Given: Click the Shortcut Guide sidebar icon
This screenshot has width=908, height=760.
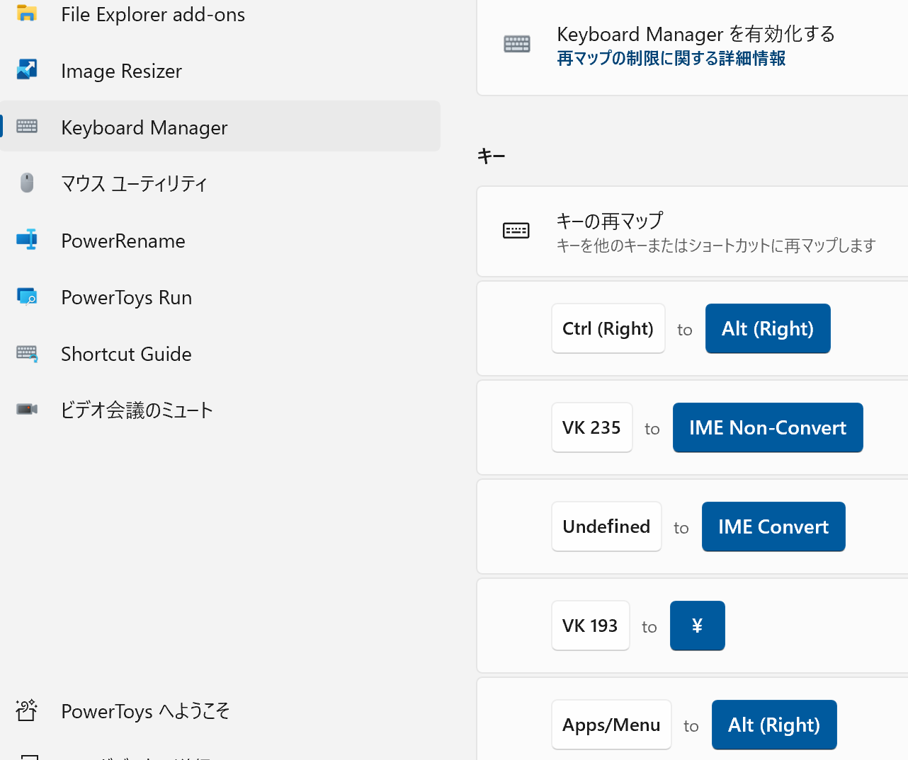Looking at the screenshot, I should click(27, 353).
